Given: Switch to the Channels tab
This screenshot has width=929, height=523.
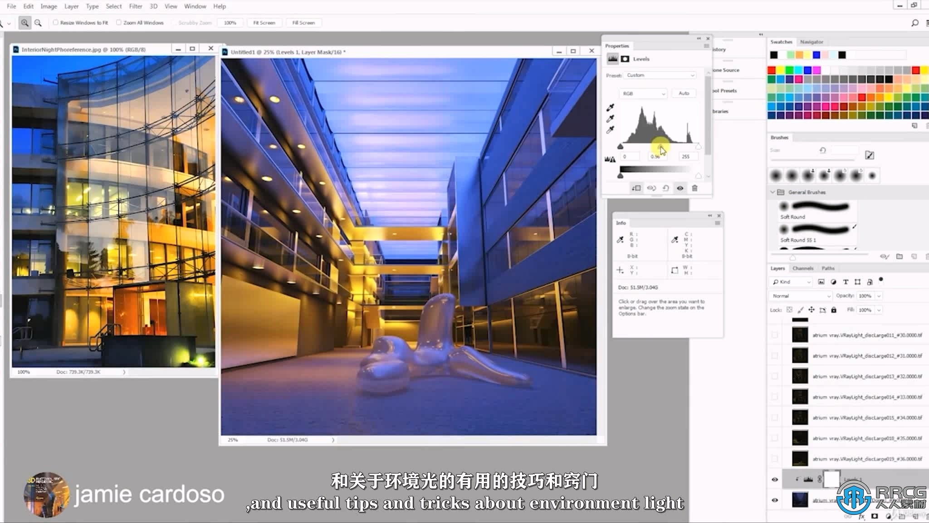Looking at the screenshot, I should [803, 268].
